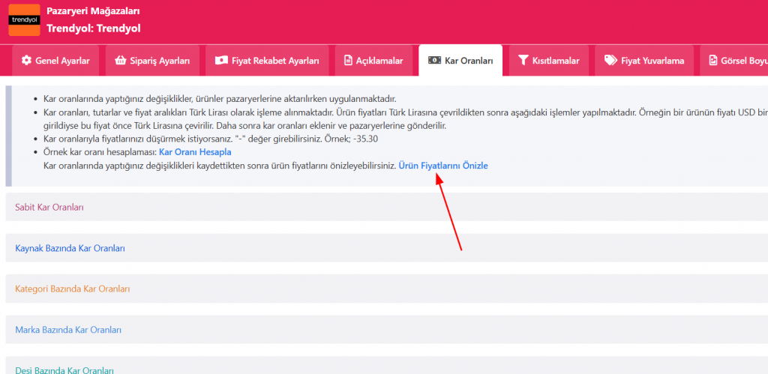768x374 pixels.
Task: Click the gear icon in Genel Ayarlar
Action: [27, 61]
